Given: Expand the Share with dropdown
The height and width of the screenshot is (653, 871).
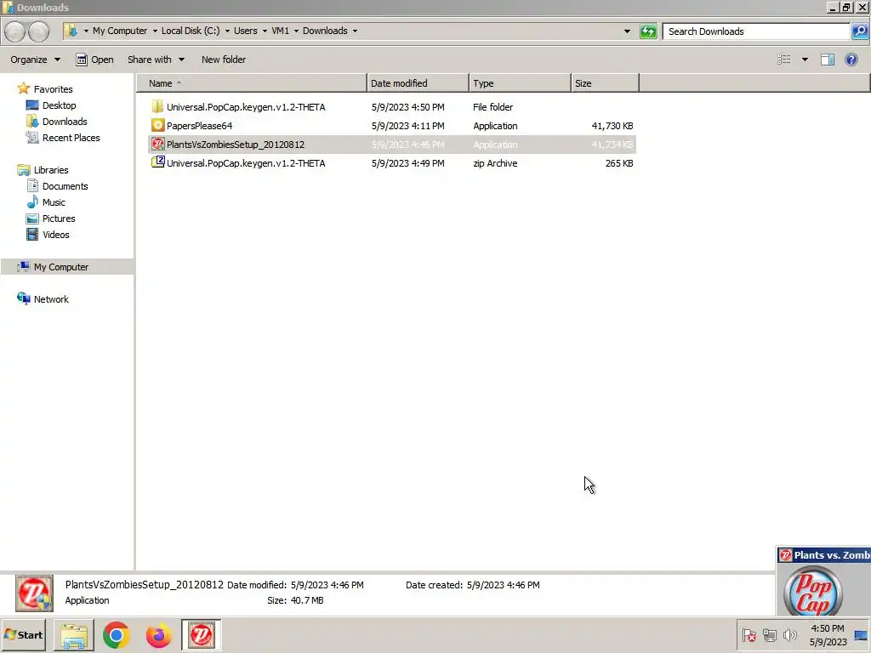Looking at the screenshot, I should coord(156,60).
